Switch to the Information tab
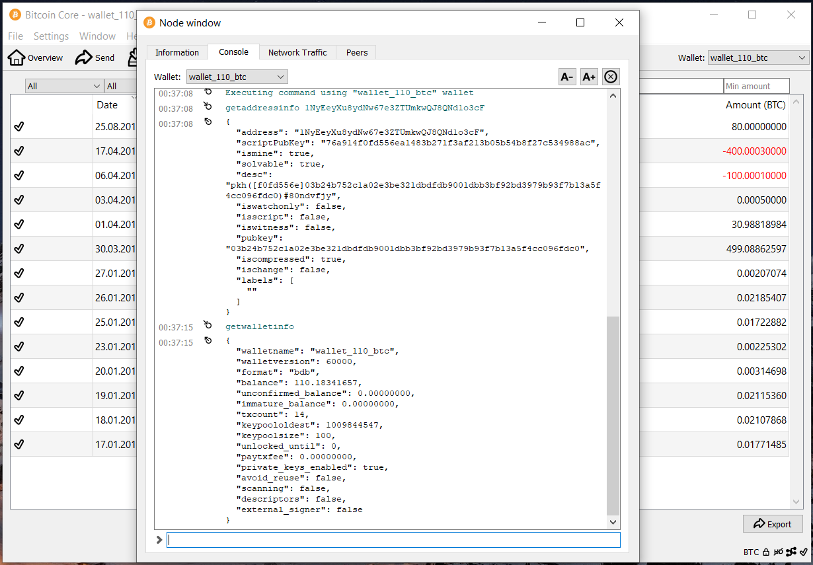 [x=177, y=53]
